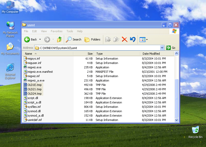Open the Favorites menu
Screen dimensions: 206x147
tap(56, 31)
